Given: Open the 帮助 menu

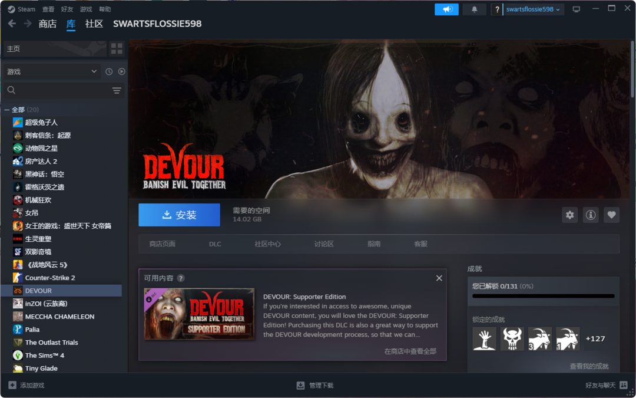Looking at the screenshot, I should [105, 9].
